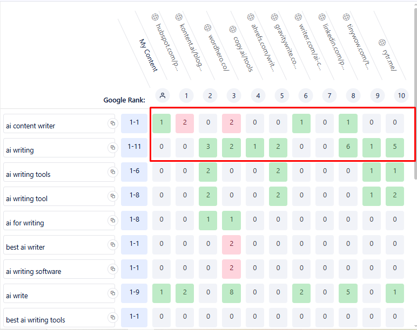Click copy icon next to 'ai write'
417x330 pixels.
[x=112, y=293]
